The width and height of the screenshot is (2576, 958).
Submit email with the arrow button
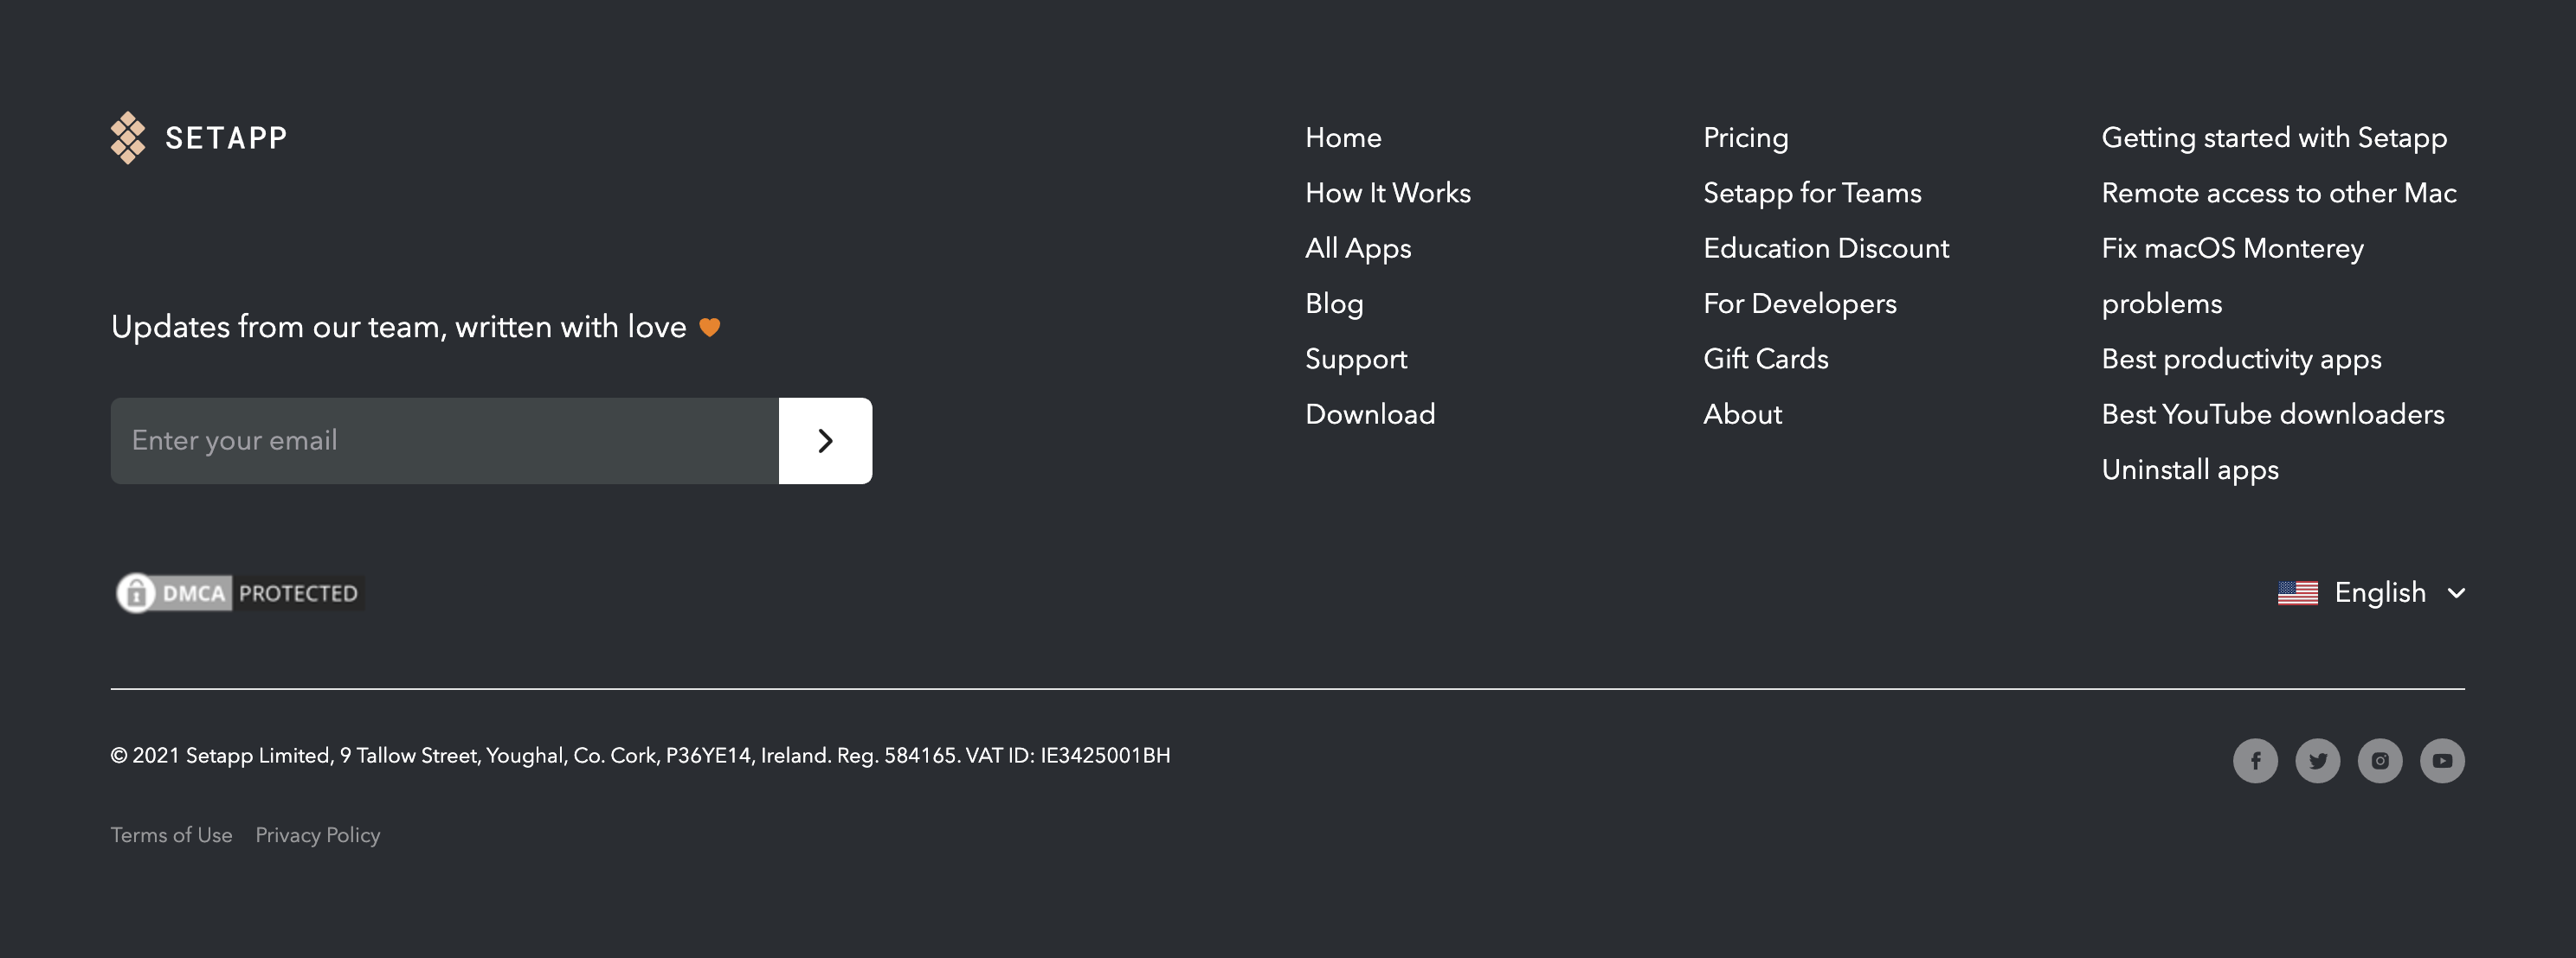[824, 439]
